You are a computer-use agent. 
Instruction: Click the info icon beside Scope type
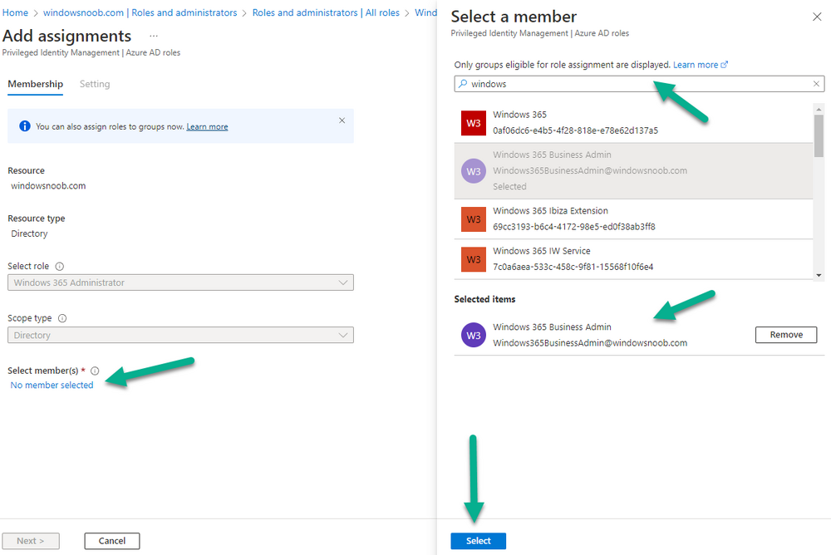(62, 318)
